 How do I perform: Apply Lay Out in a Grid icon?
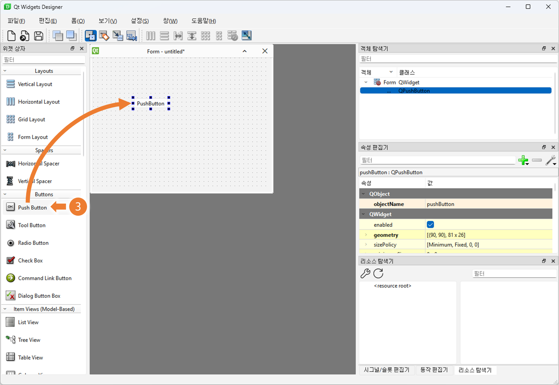(205, 35)
